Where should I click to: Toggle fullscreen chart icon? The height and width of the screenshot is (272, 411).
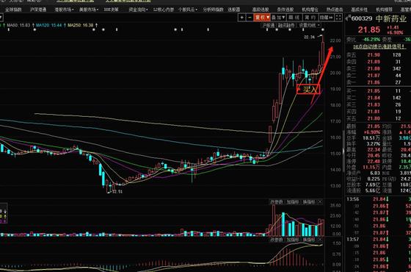[338, 18]
